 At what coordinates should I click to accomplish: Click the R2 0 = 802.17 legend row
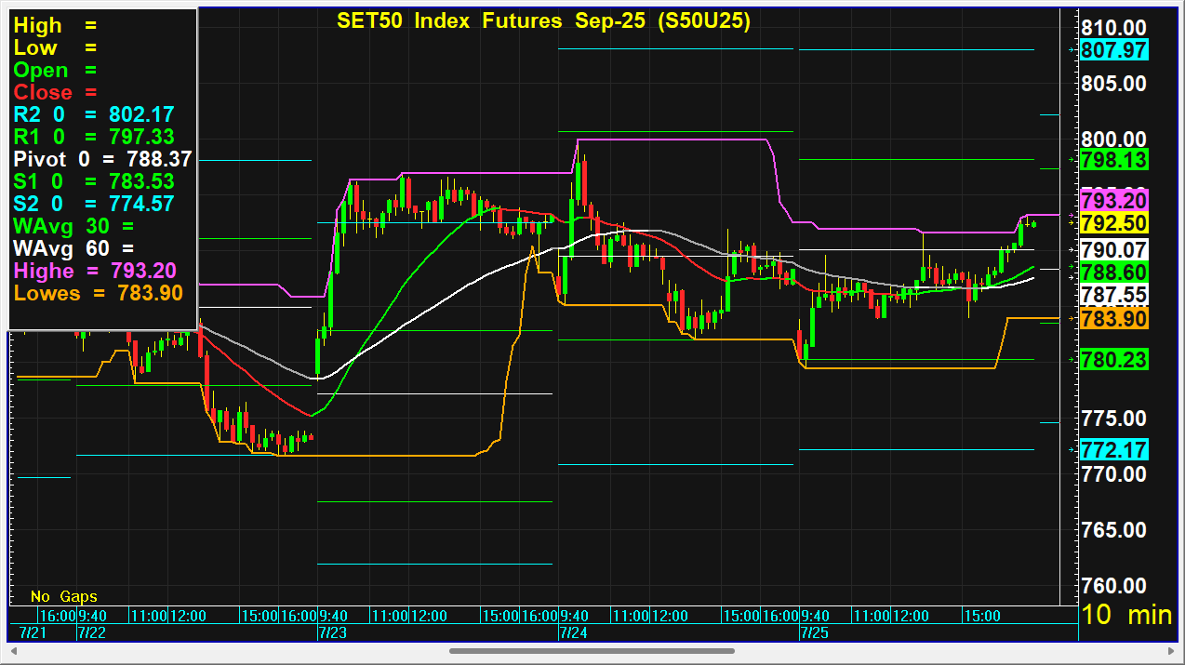click(94, 114)
